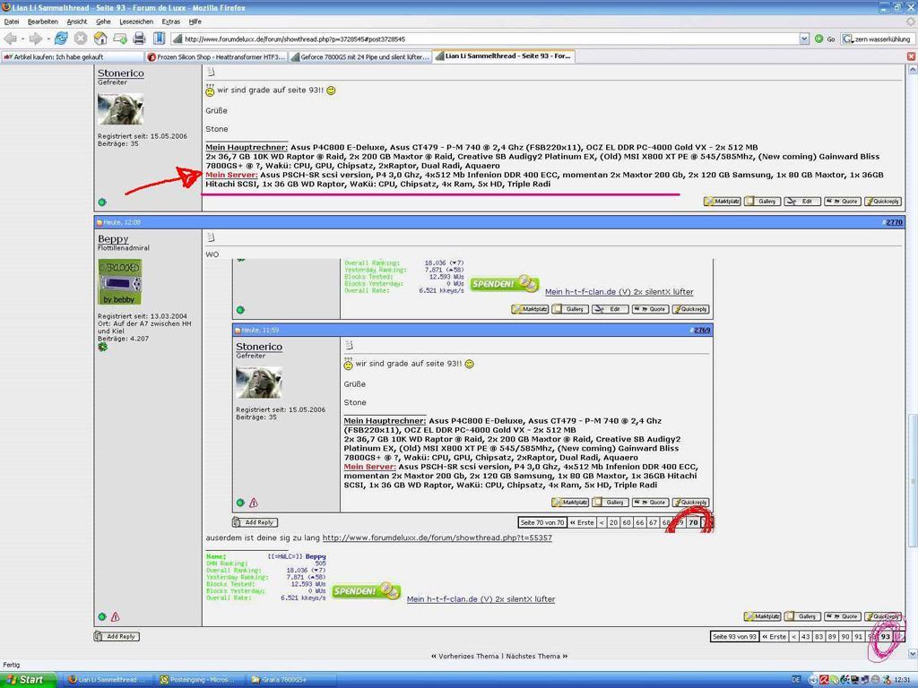The width and height of the screenshot is (918, 688).
Task: Open the bookmarks toolbar icon
Action: pyautogui.click(x=159, y=39)
